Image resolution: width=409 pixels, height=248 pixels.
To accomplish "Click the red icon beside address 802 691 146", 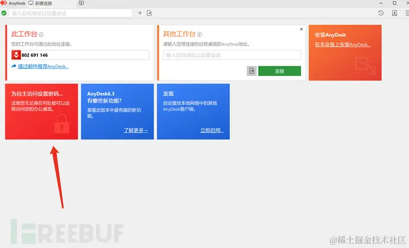I will pos(16,55).
